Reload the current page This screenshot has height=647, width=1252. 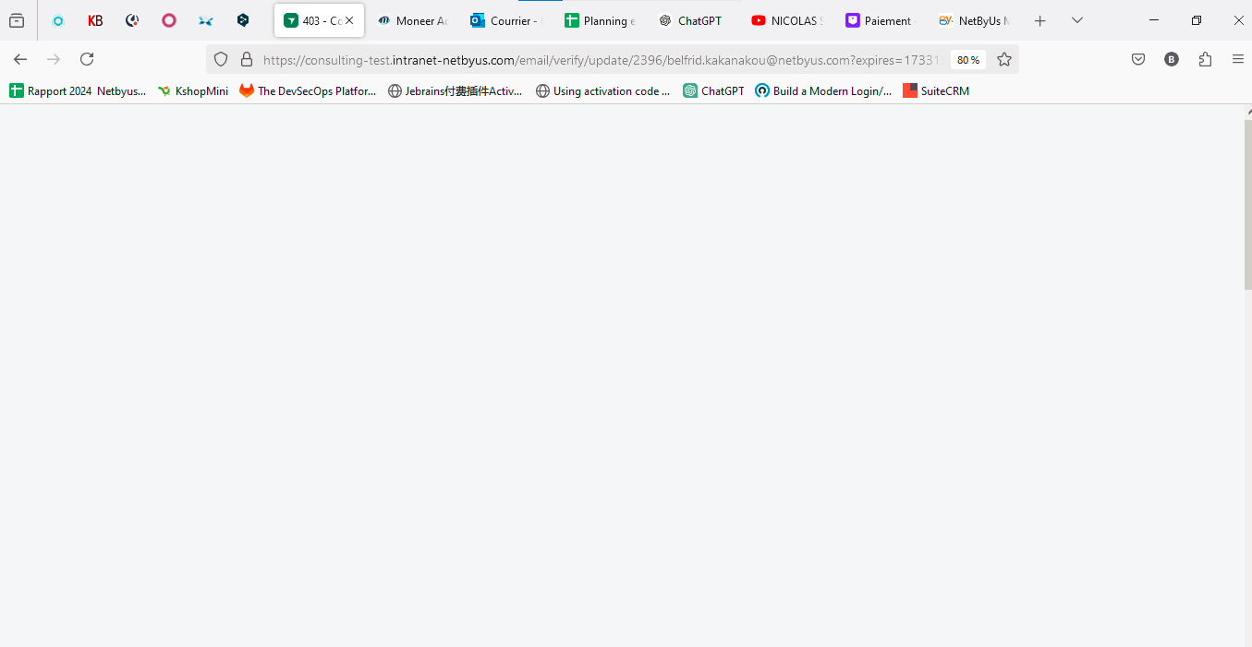[x=87, y=59]
